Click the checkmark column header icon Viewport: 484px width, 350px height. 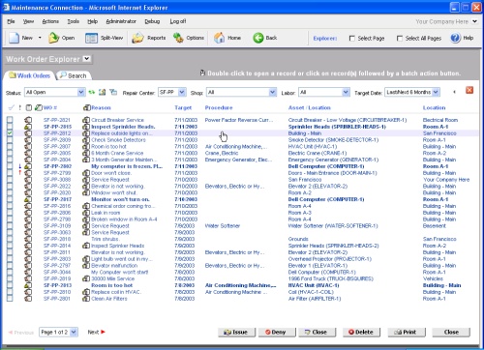12,107
